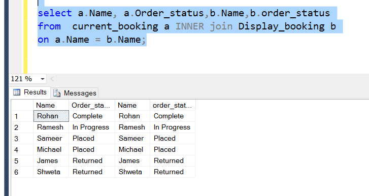
Task: Click the first Returned cell in Shweta row
Action: point(92,172)
